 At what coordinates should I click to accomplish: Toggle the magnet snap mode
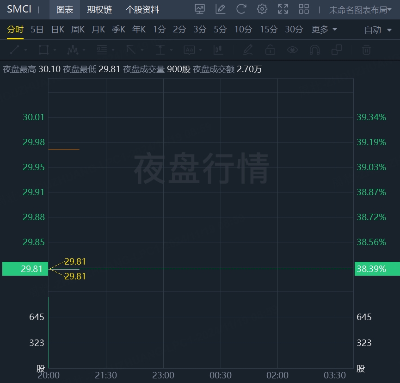(314, 50)
